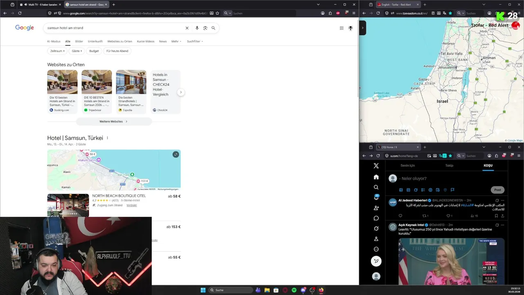Click the Budget filter chip
The width and height of the screenshot is (524, 295).
[94, 51]
